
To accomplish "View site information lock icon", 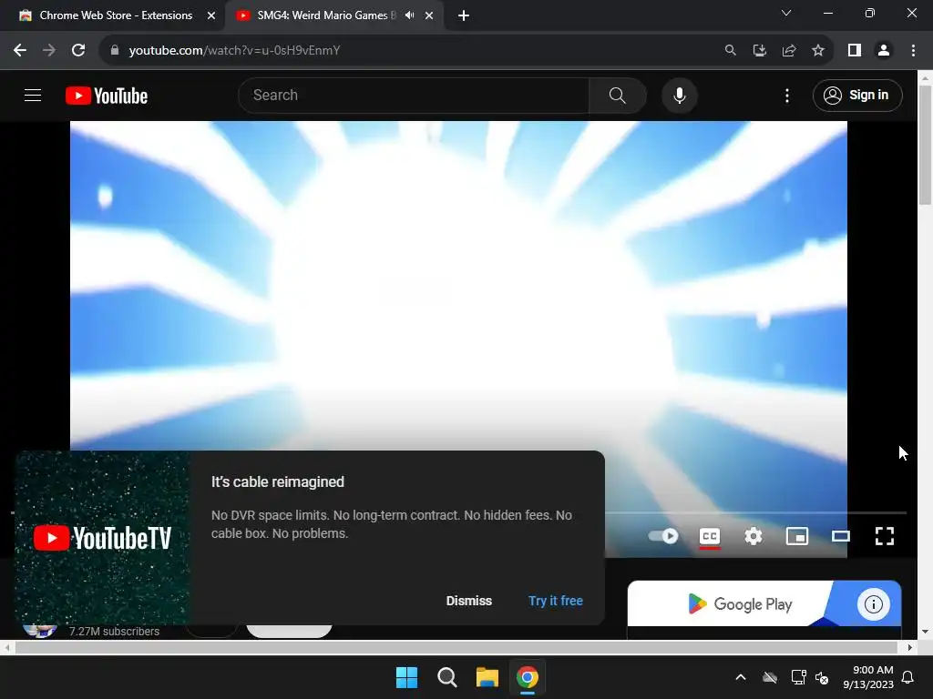I will 115,51.
